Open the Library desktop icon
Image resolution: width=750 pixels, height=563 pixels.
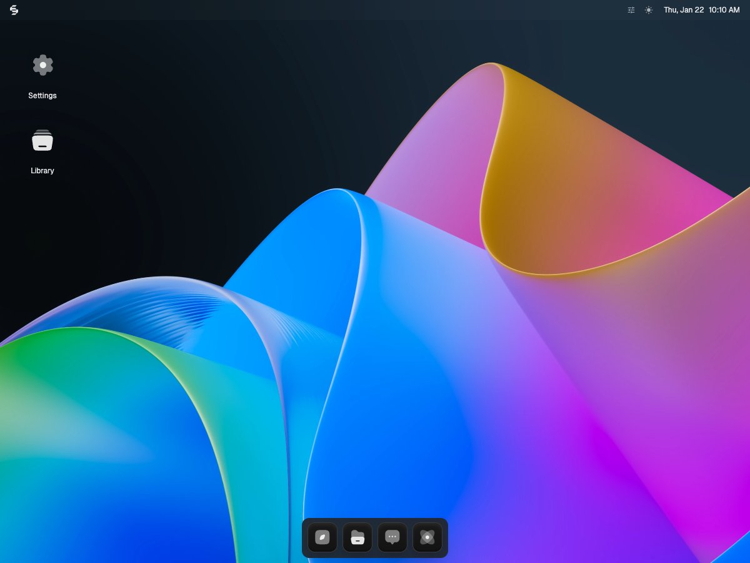pos(42,141)
